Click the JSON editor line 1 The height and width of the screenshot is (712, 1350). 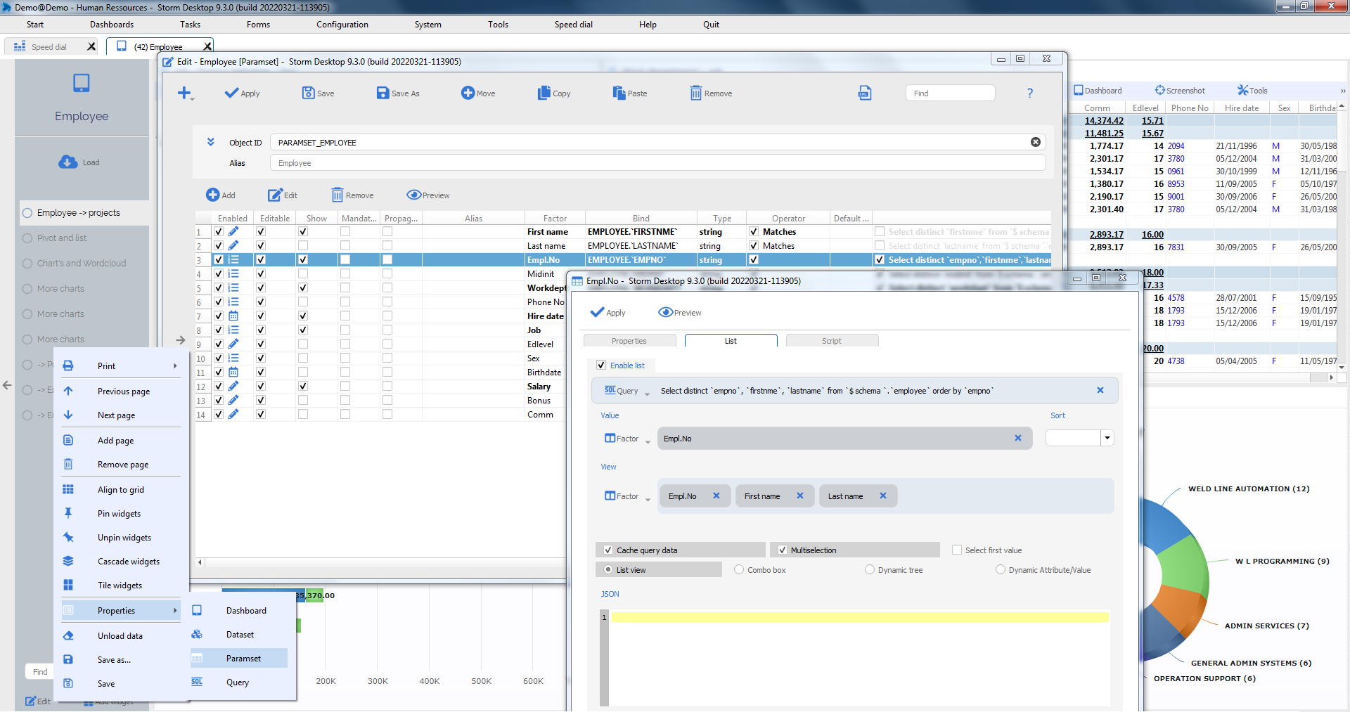[x=859, y=617]
